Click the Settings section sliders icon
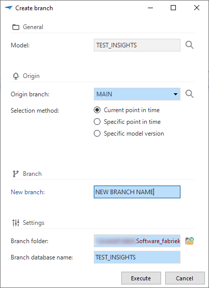Screen dimensions: 209x288 coord(16,223)
